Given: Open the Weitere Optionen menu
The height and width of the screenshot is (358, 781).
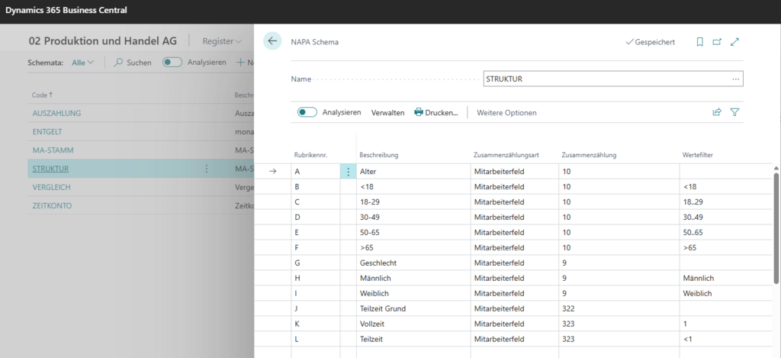Looking at the screenshot, I should coord(506,113).
